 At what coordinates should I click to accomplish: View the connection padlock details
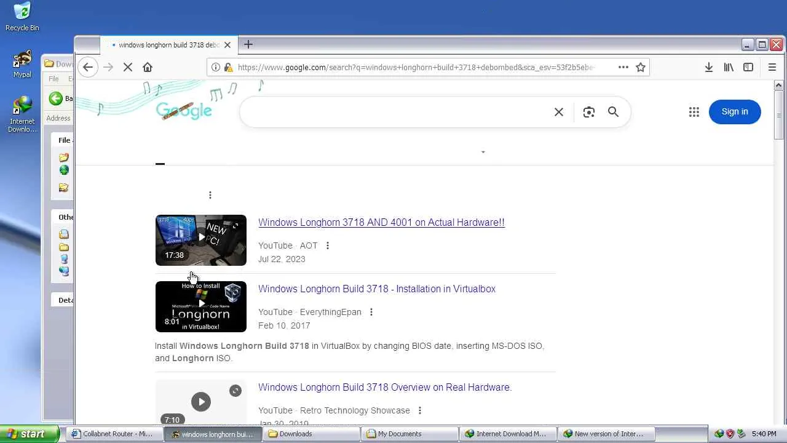(228, 67)
